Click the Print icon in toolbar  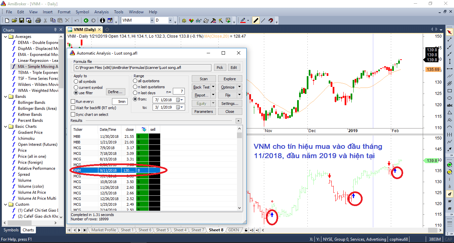(x=38, y=20)
